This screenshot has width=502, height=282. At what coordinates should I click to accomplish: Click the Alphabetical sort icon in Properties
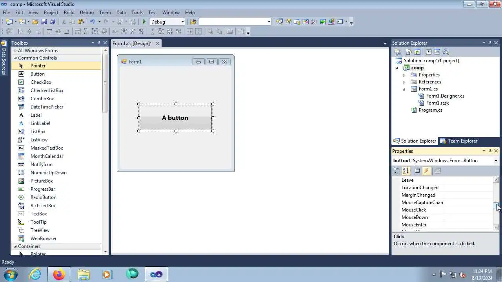tap(406, 171)
